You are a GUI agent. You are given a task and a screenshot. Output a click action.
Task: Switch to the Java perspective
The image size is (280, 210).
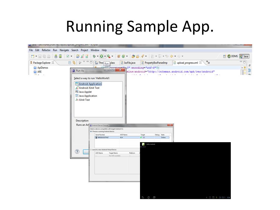[x=244, y=56]
